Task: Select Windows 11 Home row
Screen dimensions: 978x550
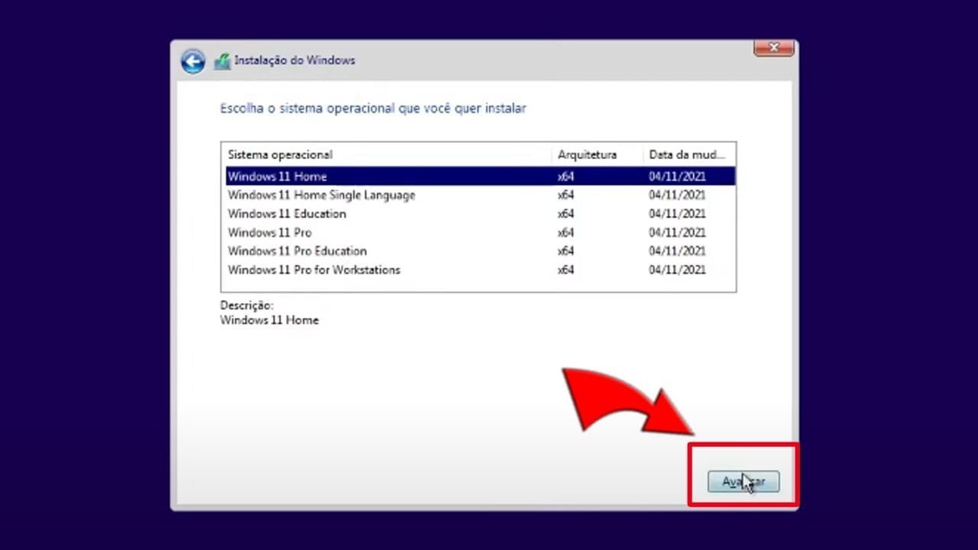Action: pyautogui.click(x=481, y=176)
